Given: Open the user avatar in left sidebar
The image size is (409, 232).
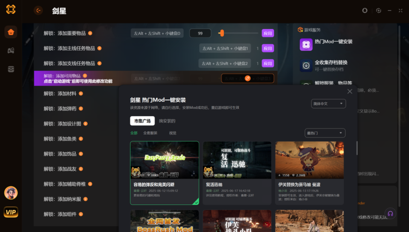Looking at the screenshot, I should [x=10, y=193].
